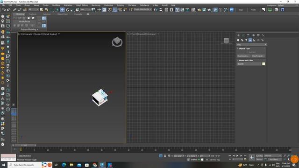The width and height of the screenshot is (299, 168).
Task: Click the Play Animation button
Action: [x=237, y=156]
